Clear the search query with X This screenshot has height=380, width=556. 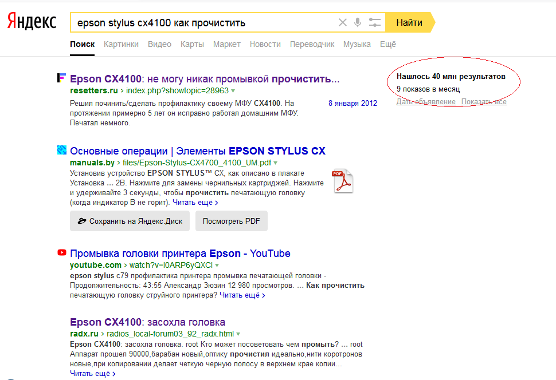[x=343, y=23]
